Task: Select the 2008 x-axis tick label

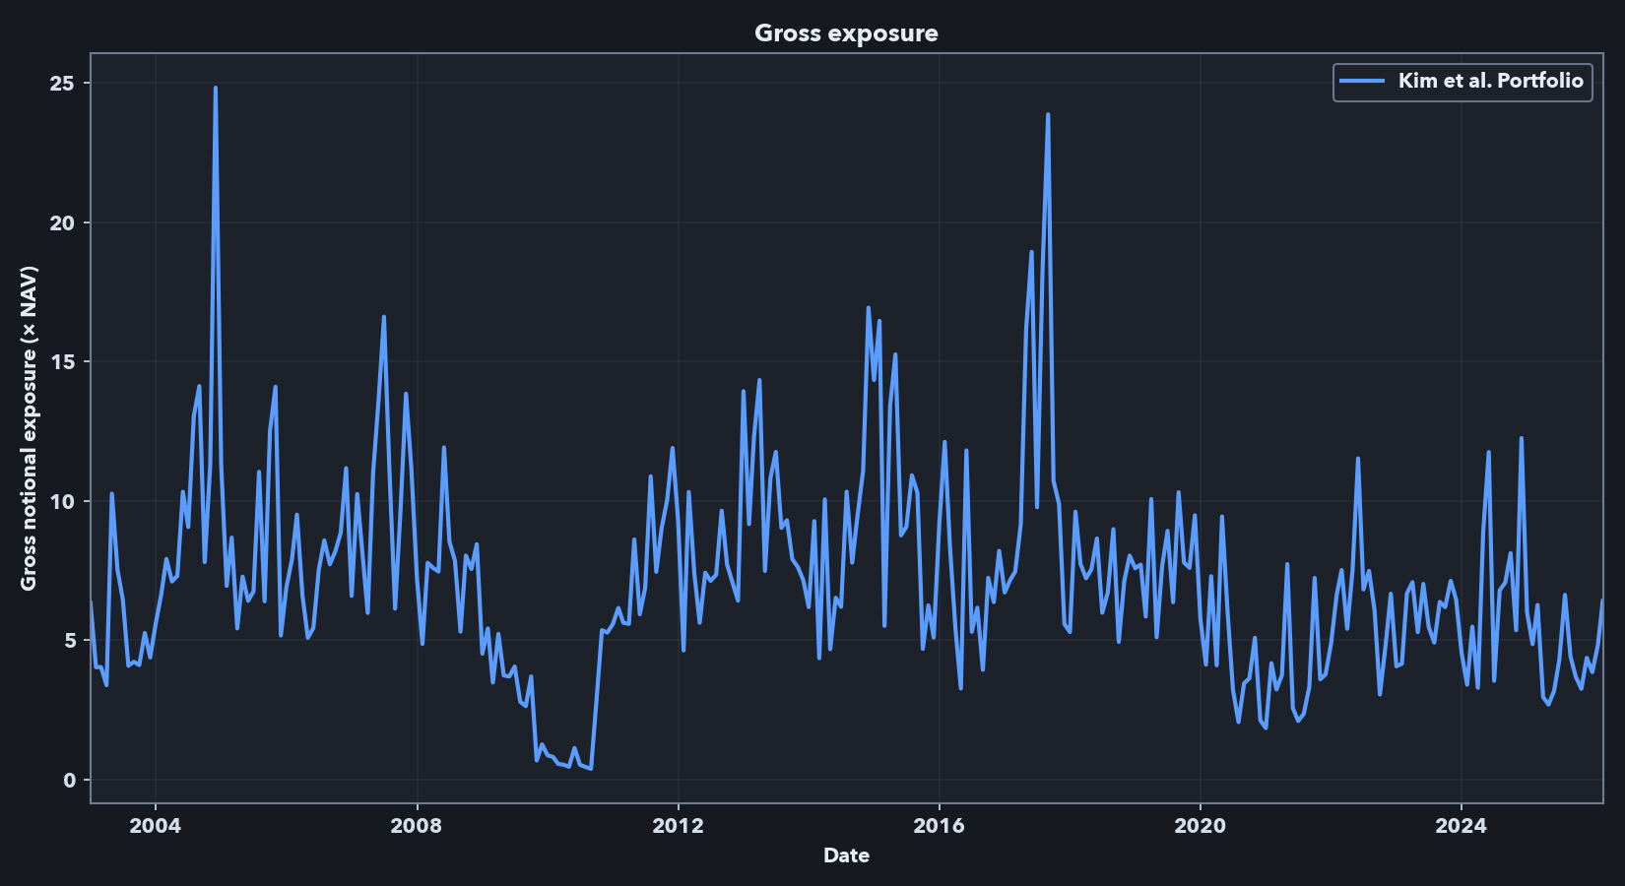Action: (x=417, y=825)
